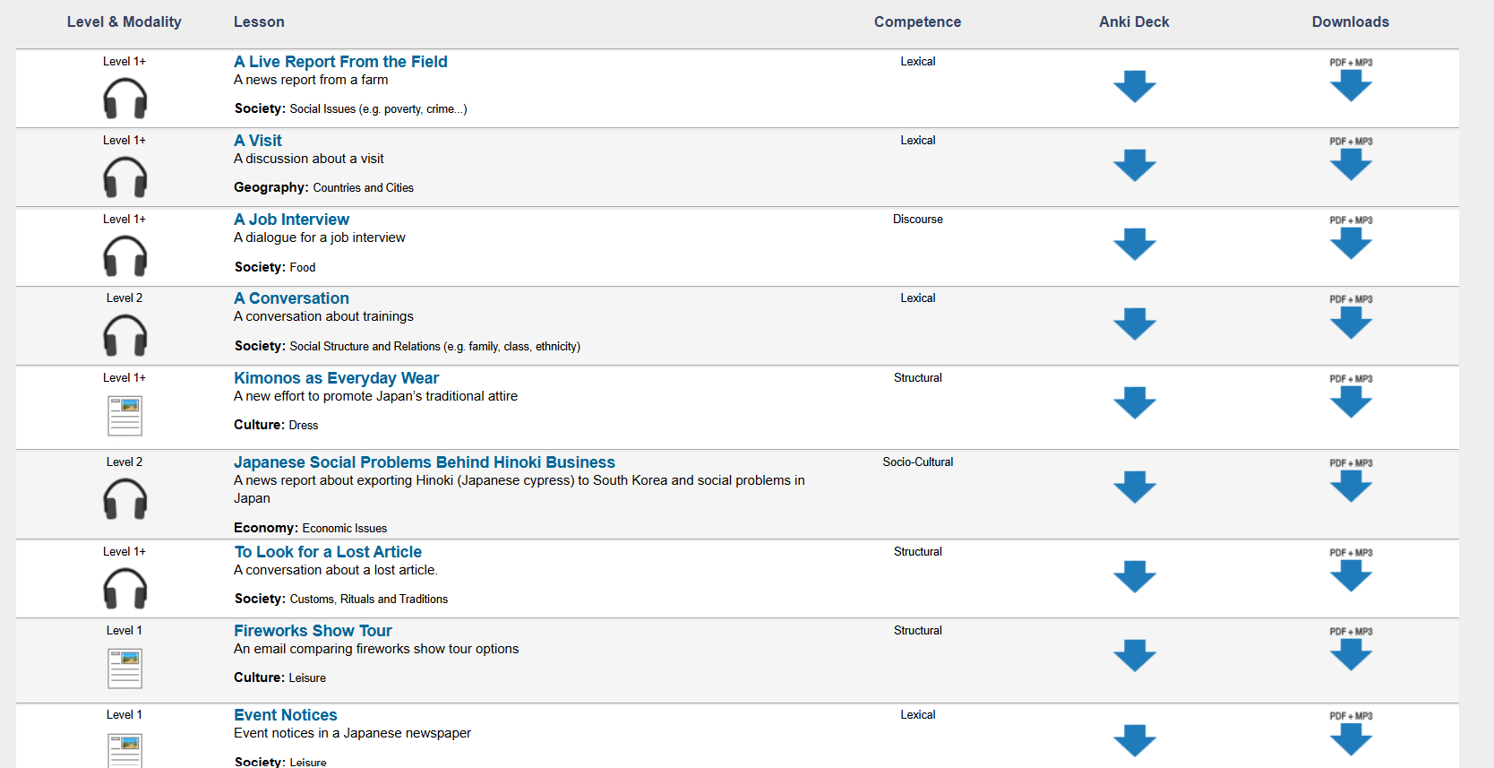1494x768 pixels.
Task: Open the A Job Interview lesson
Action: click(292, 220)
